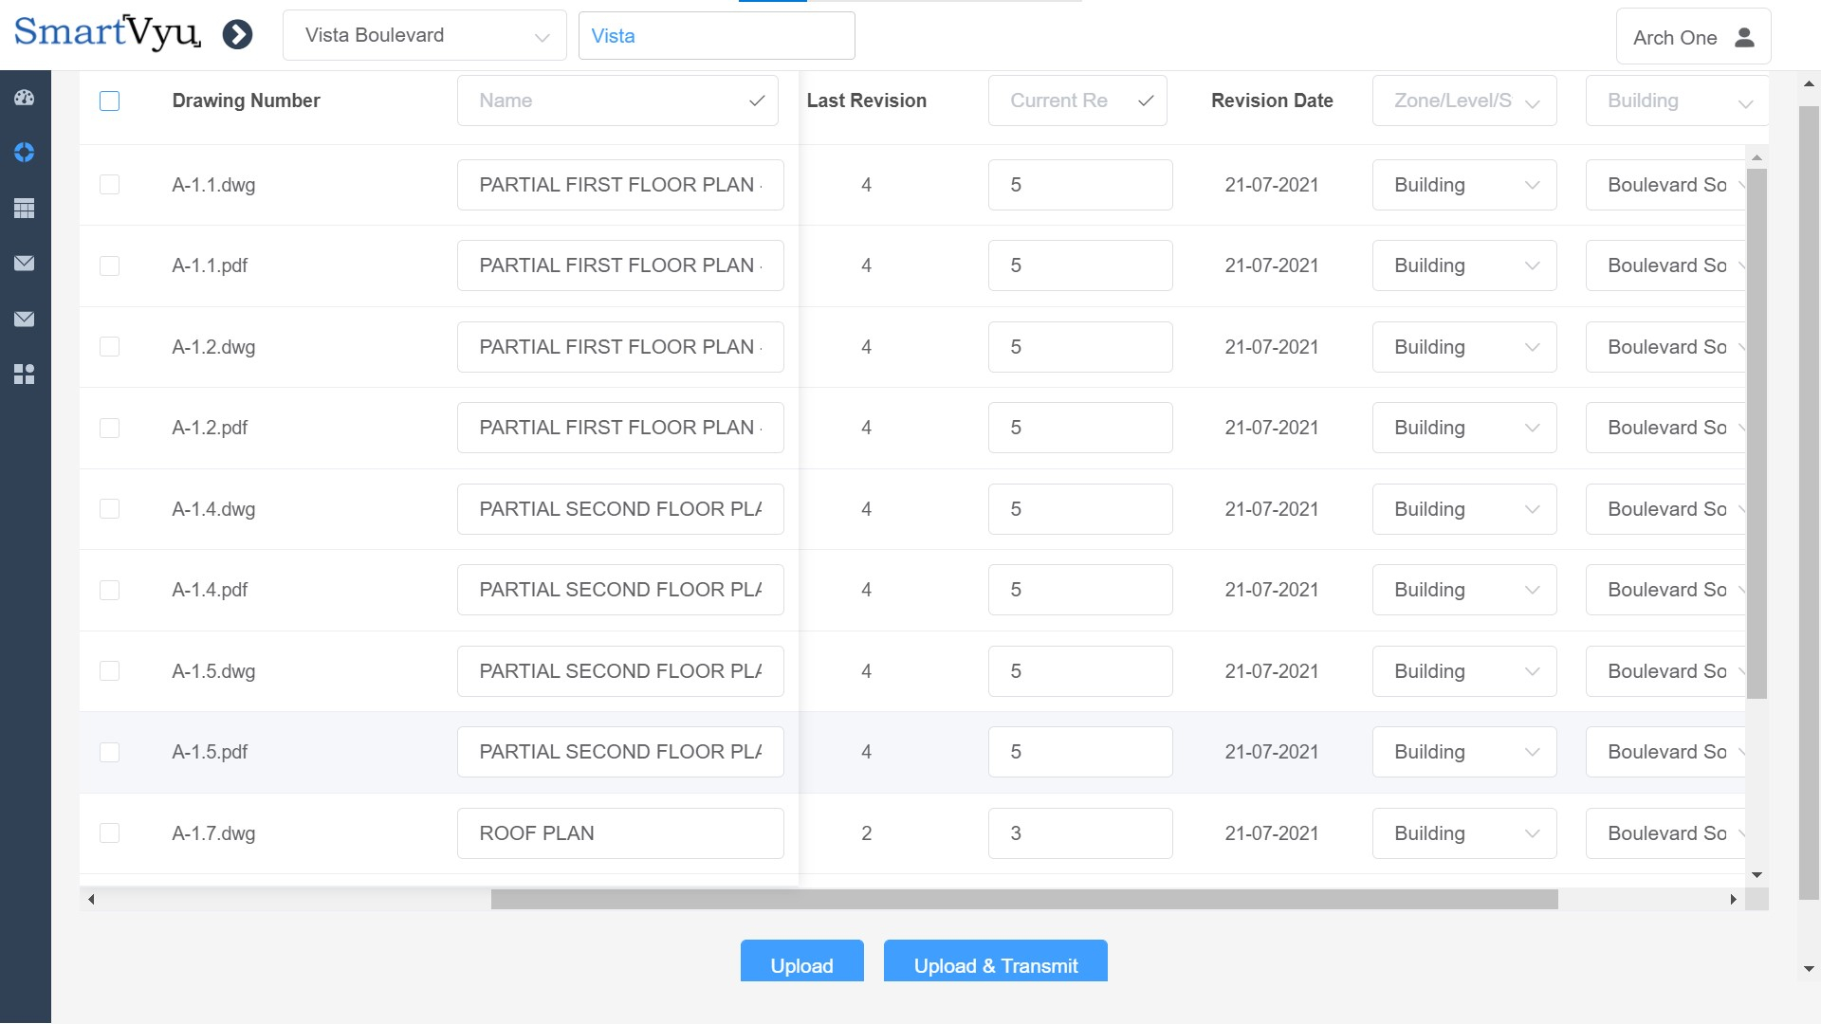This screenshot has width=1821, height=1024.
Task: Click the mail/envelope icon in sidebar
Action: pos(25,264)
